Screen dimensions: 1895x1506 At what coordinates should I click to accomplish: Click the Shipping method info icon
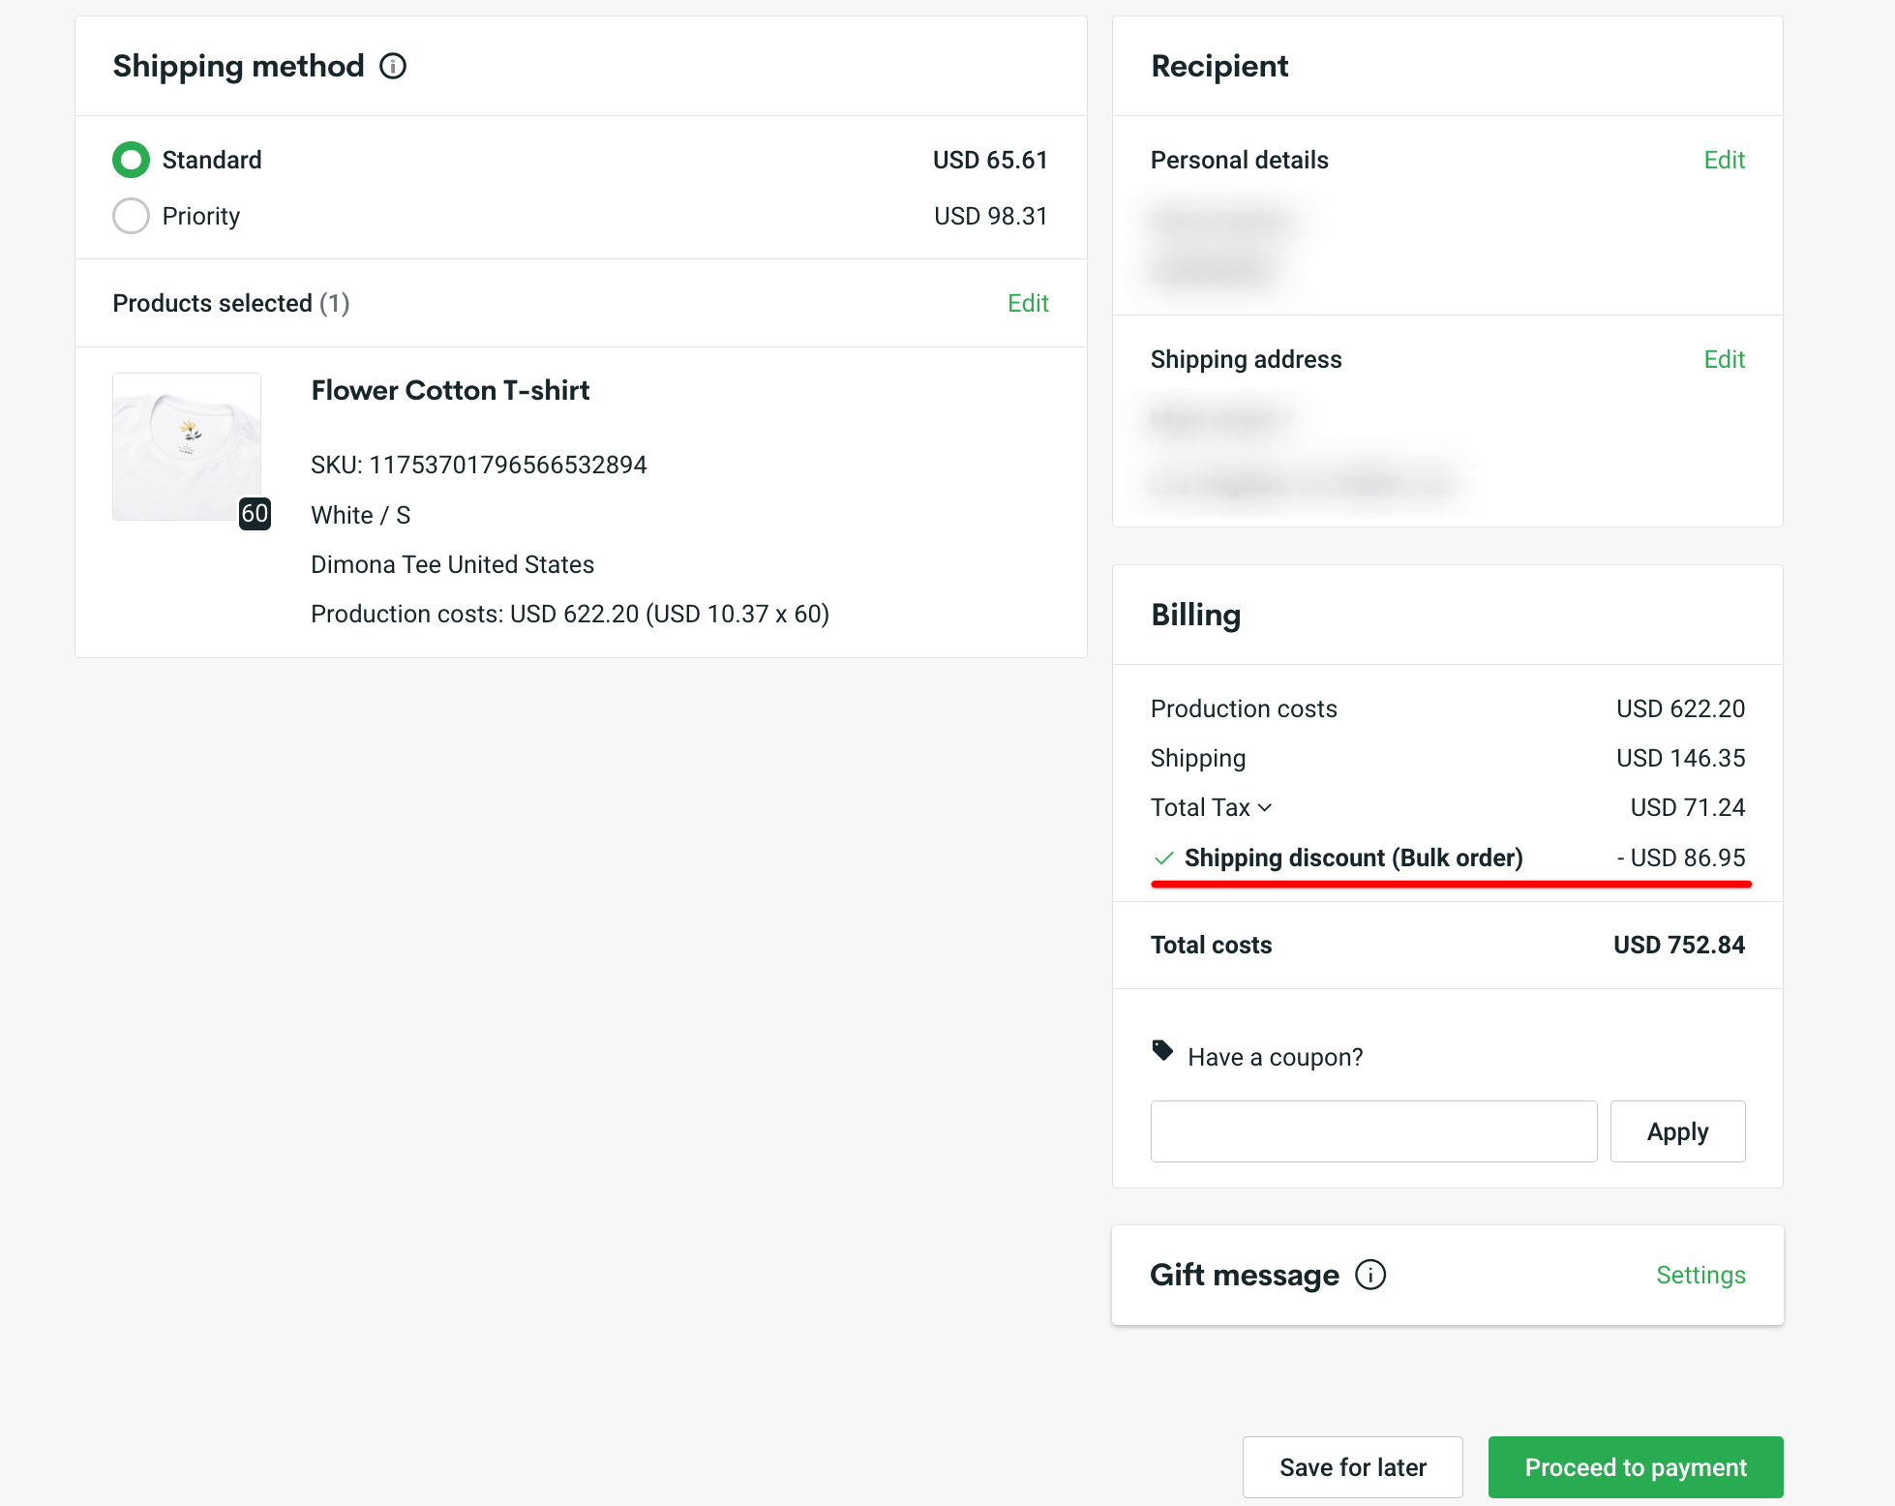point(393,66)
